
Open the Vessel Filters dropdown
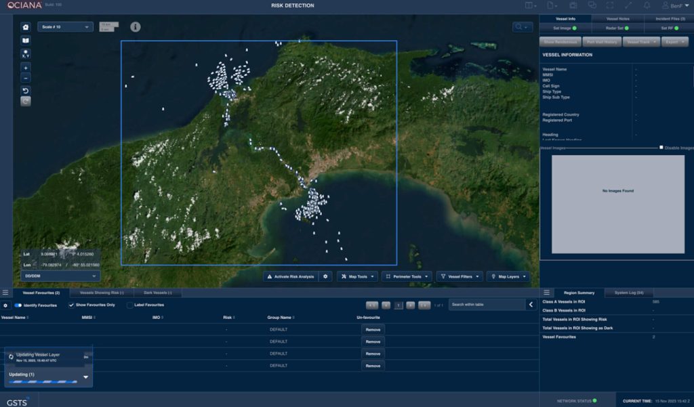pos(460,276)
